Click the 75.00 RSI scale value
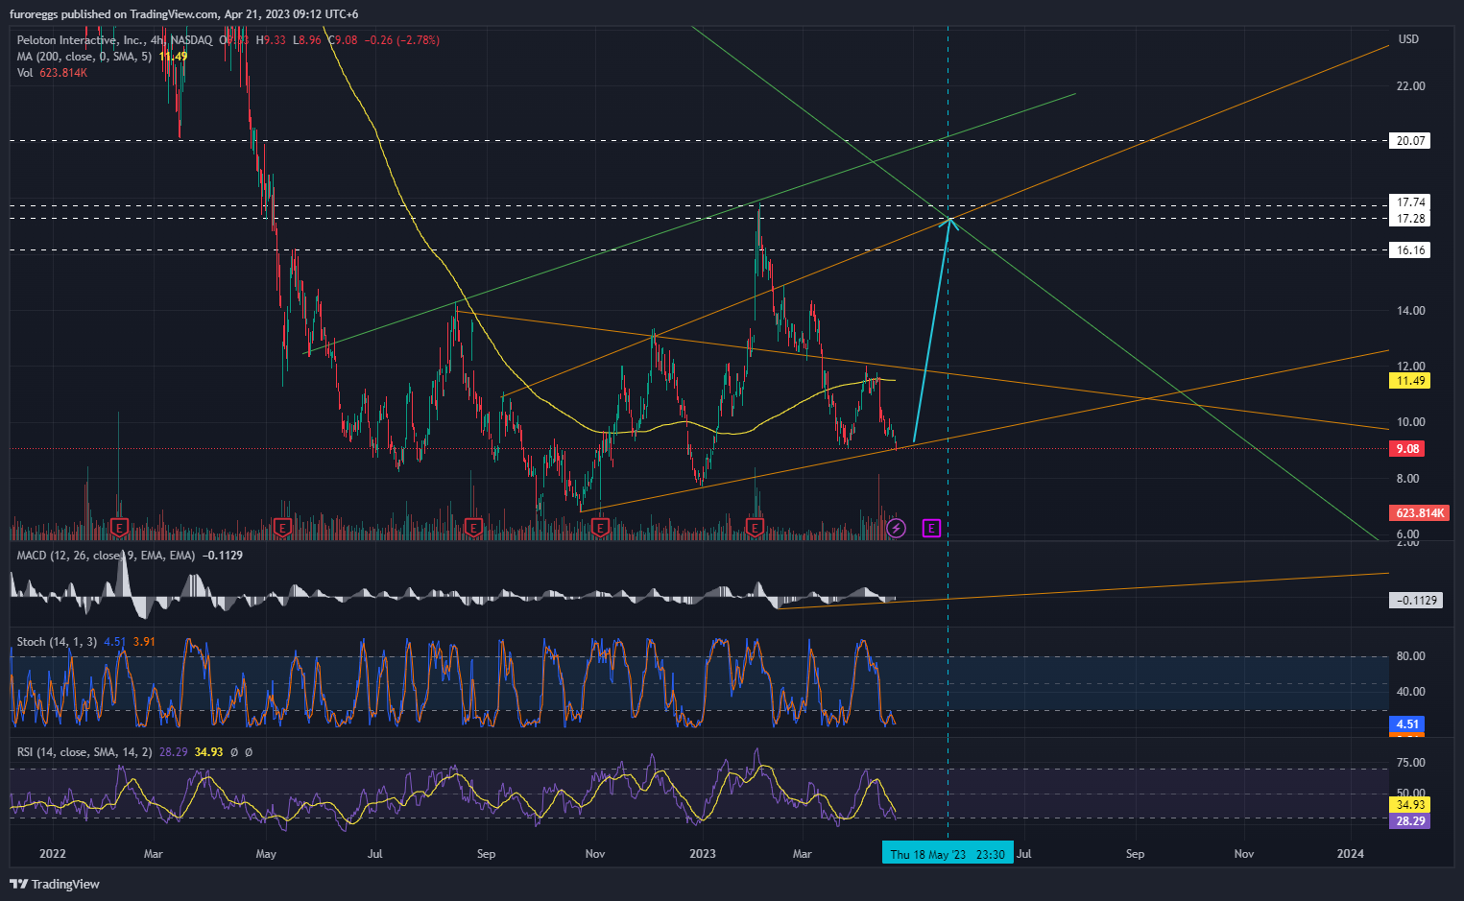Screen dimensions: 1464x901 1410,763
